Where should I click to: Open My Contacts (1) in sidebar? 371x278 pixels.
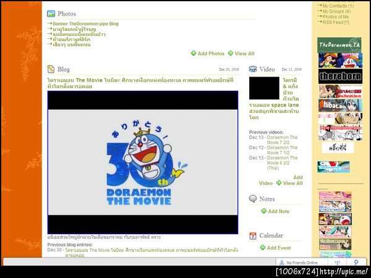[338, 6]
